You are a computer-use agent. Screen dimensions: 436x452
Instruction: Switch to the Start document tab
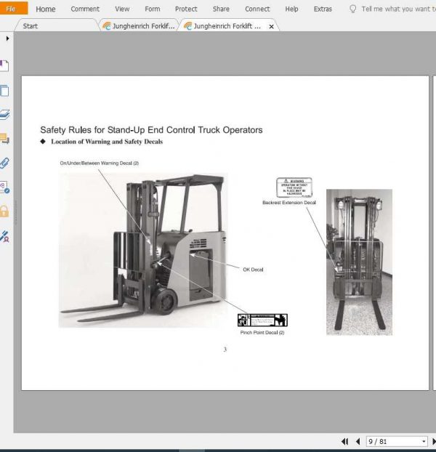[x=56, y=26]
